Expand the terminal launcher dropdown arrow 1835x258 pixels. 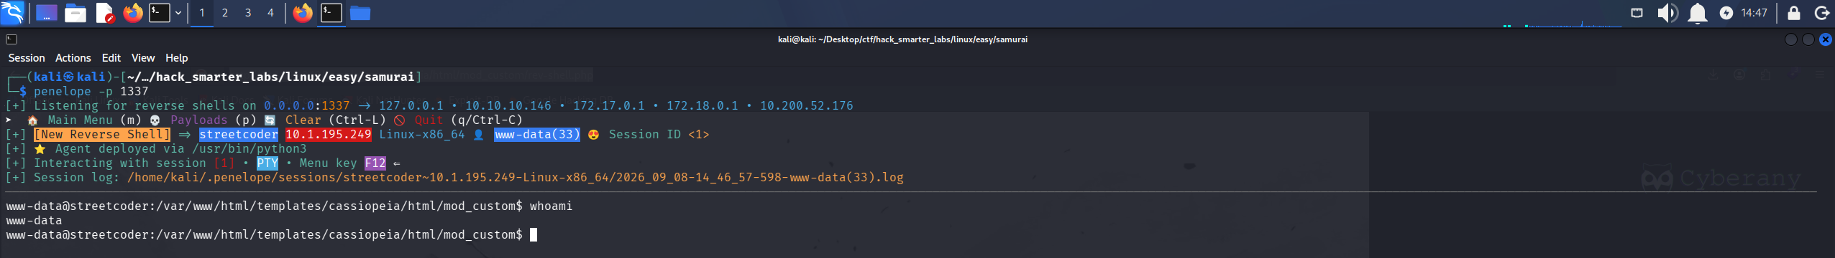178,13
